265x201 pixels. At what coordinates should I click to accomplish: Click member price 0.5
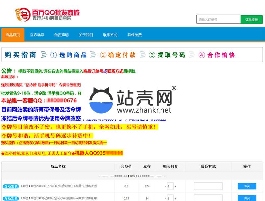pos(126,186)
